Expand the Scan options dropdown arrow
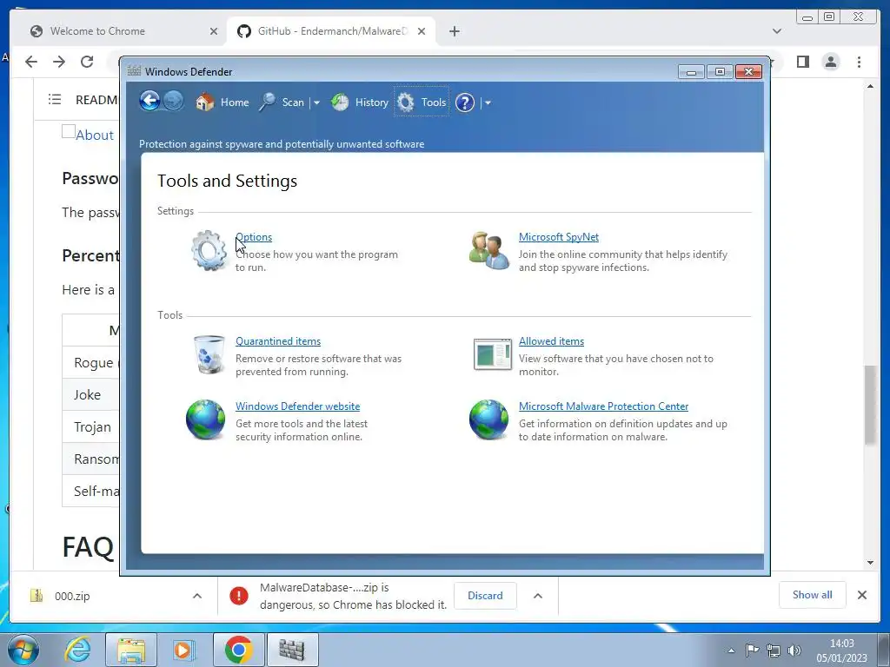This screenshot has width=890, height=667. [316, 102]
